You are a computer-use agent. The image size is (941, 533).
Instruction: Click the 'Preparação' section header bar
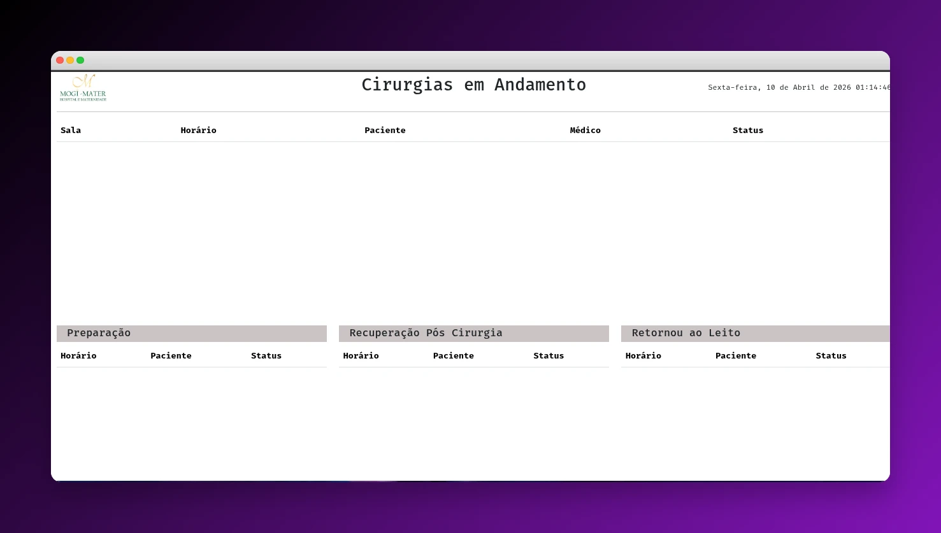click(192, 333)
